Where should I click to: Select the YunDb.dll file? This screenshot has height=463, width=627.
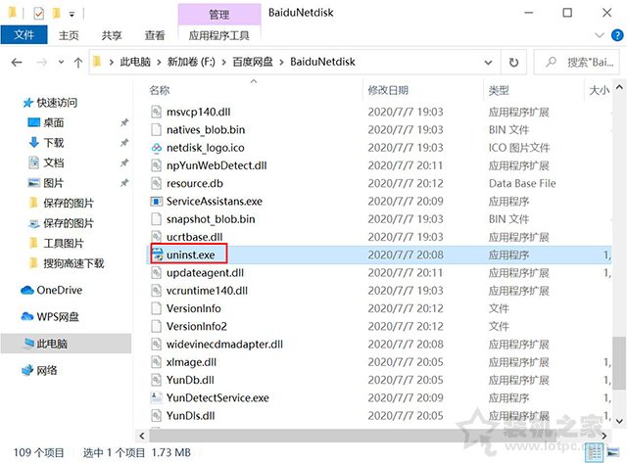190,380
